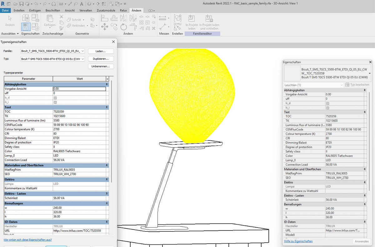Open 'Wie wirken sich diese Eigenschaften aus?' link

(27, 240)
